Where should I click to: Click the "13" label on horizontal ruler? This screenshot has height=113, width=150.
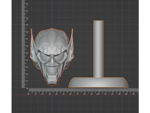click(119, 94)
